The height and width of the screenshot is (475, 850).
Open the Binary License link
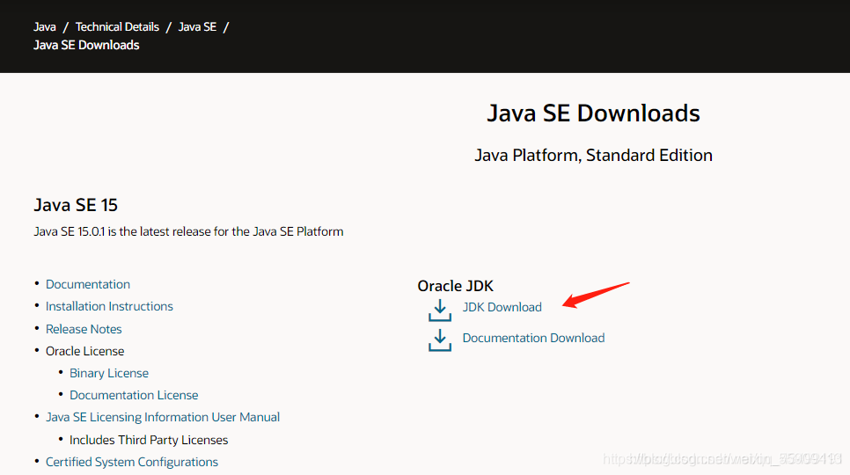pos(109,373)
